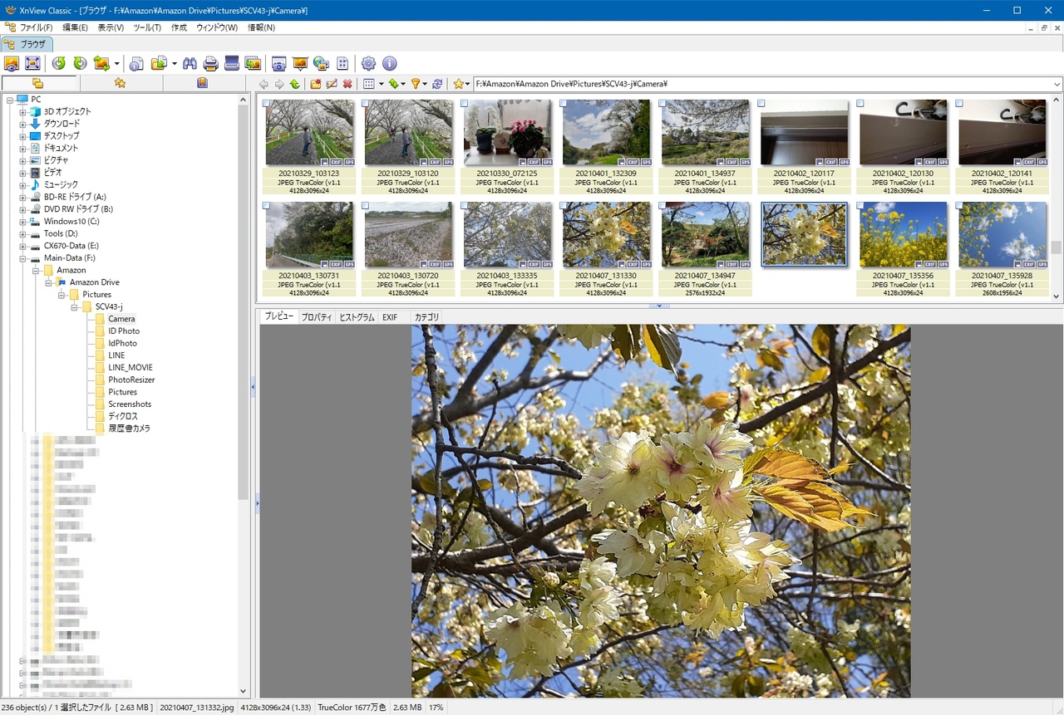This screenshot has width=1064, height=715.
Task: Rotate image counter-clockwise using green arrow icon
Action: coord(58,63)
